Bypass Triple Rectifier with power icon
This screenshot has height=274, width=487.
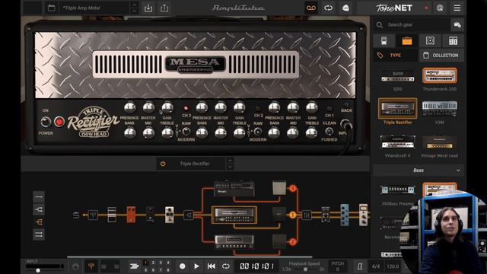(163, 164)
